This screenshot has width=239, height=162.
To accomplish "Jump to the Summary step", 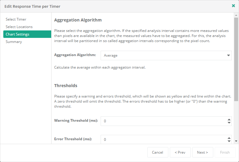I will 14,42.
